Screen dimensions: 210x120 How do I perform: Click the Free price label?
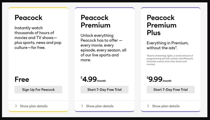point(22,79)
